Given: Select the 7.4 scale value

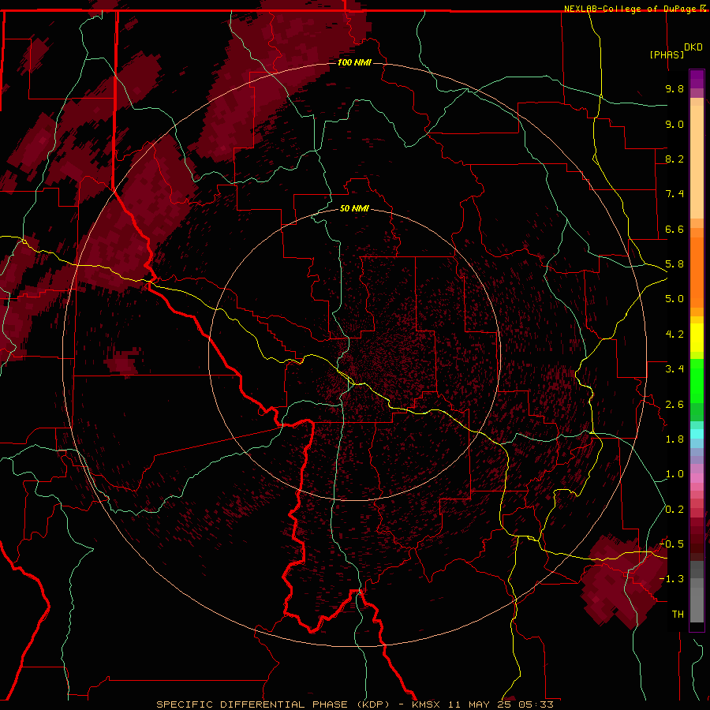Looking at the screenshot, I should 674,194.
